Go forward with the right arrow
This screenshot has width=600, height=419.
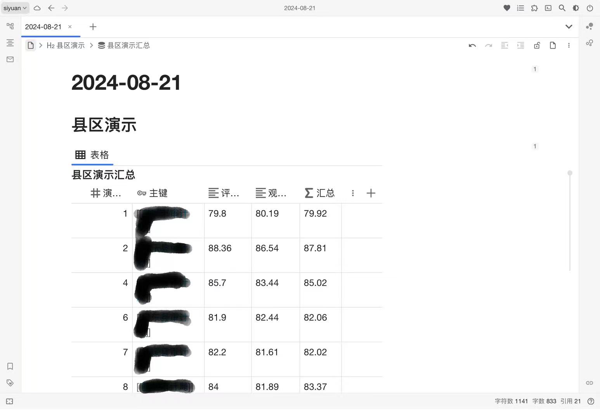65,8
